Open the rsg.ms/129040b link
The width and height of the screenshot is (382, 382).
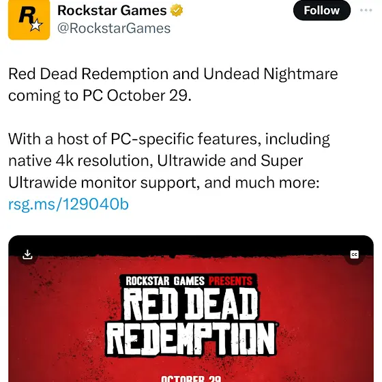68,204
